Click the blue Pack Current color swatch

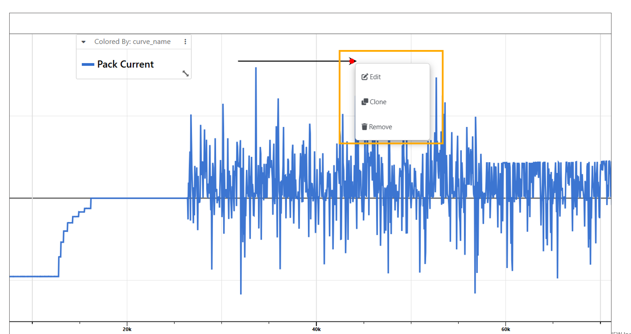click(88, 65)
